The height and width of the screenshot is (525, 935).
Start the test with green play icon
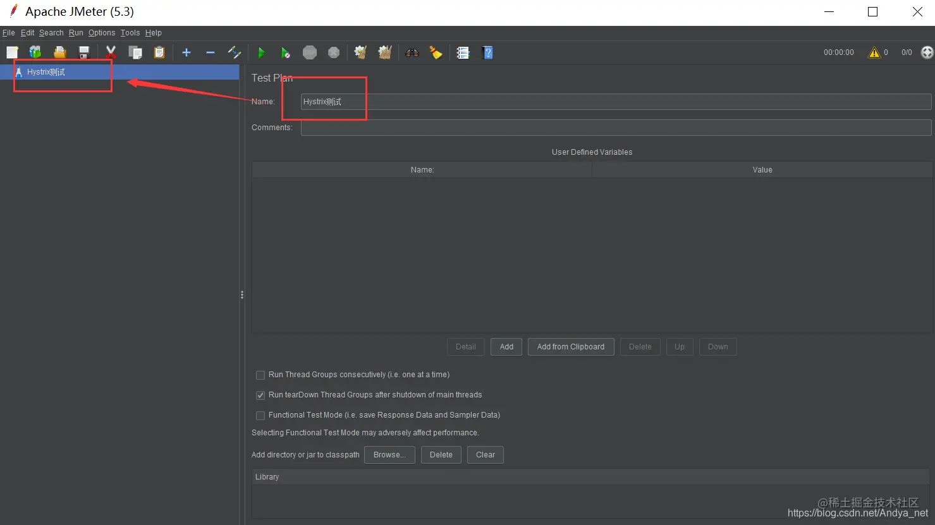261,52
